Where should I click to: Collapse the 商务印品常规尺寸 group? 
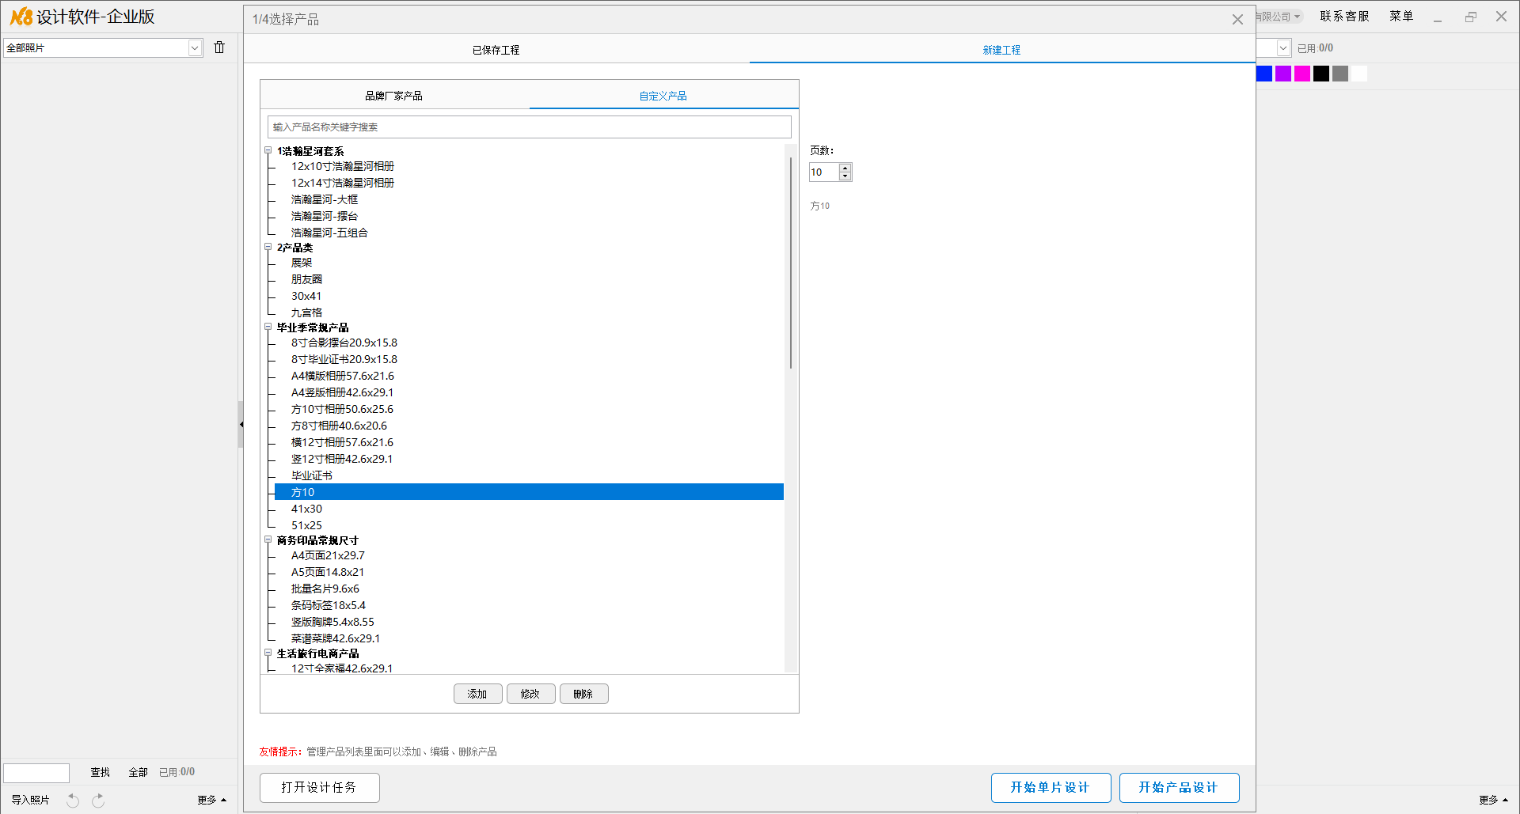pyautogui.click(x=268, y=540)
